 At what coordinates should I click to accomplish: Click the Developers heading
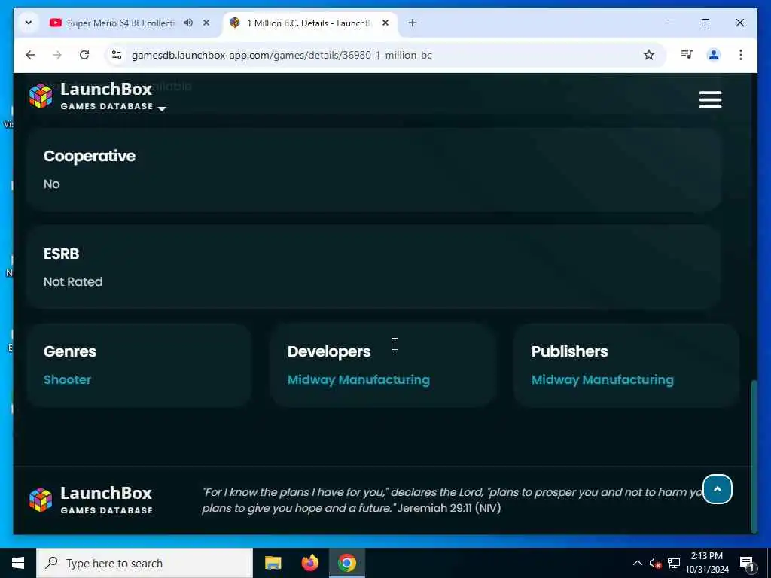[x=329, y=351]
